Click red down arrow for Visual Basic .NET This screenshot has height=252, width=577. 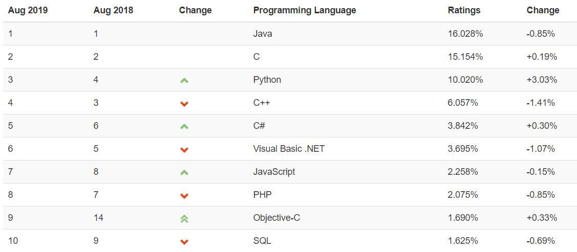coord(184,150)
